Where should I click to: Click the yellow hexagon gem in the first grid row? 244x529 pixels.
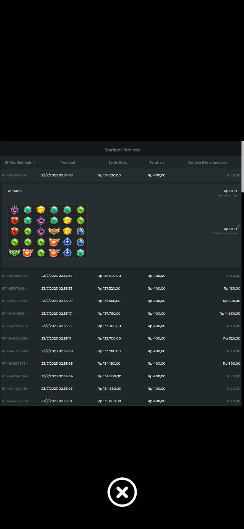[41, 210]
